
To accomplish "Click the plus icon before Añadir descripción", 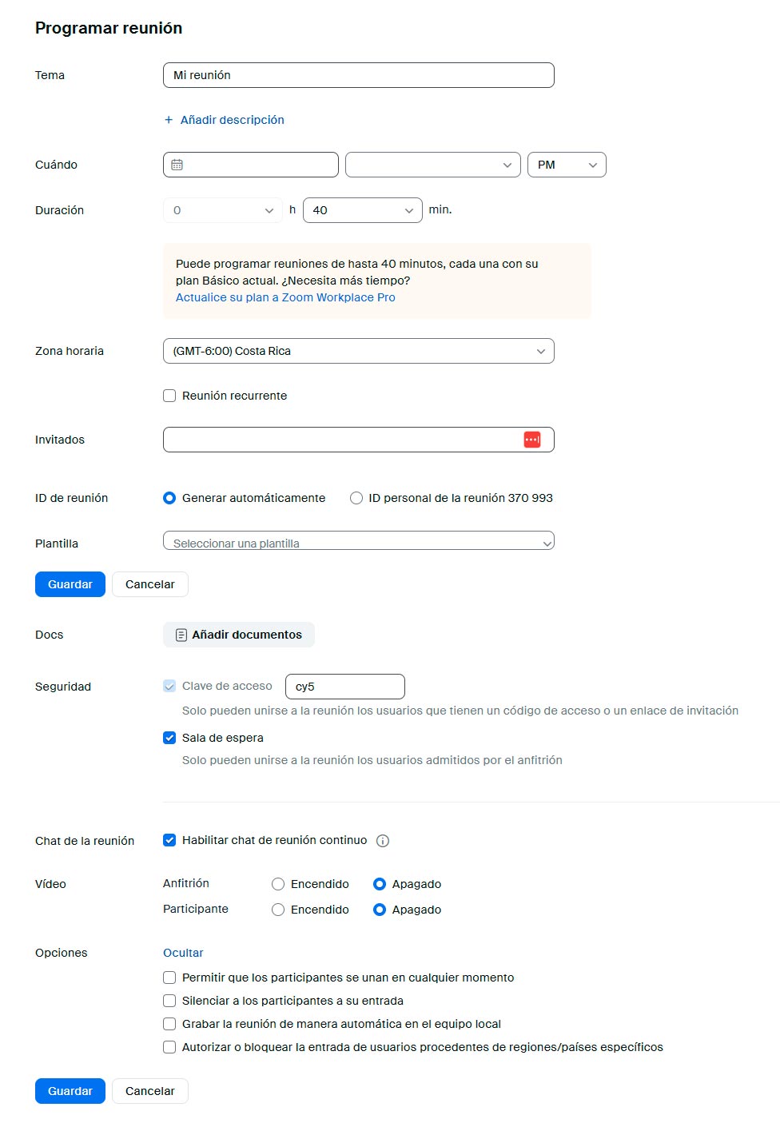I will 169,120.
